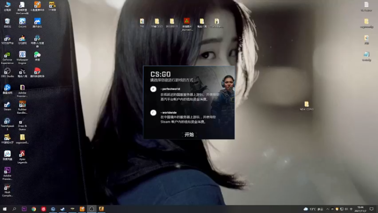Image resolution: width=378 pixels, height=213 pixels.
Task: Open weather widget showing 13°C
Action: pyautogui.click(x=313, y=209)
